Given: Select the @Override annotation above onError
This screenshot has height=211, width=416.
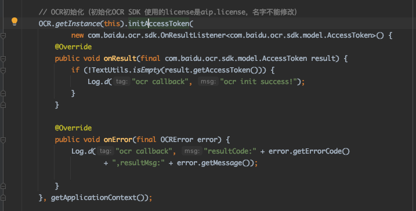Looking at the screenshot, I should tap(73, 128).
